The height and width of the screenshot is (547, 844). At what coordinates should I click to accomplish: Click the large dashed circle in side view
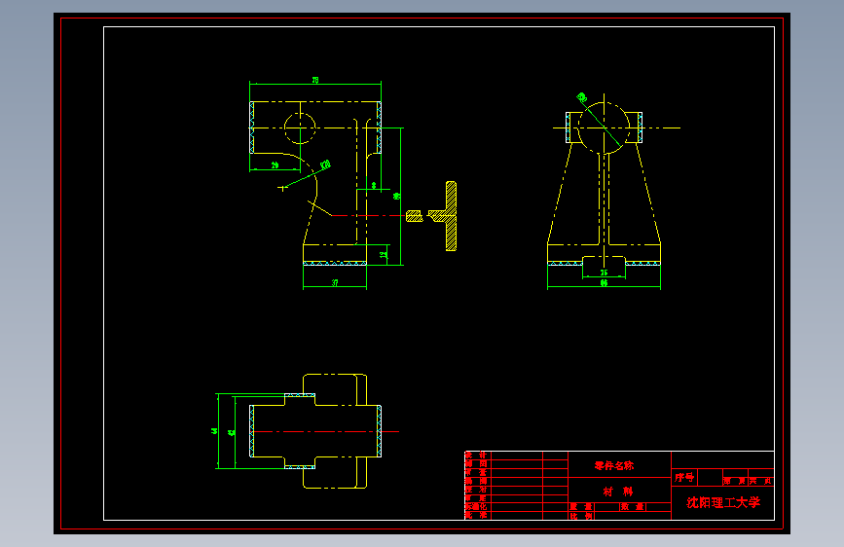[604, 128]
